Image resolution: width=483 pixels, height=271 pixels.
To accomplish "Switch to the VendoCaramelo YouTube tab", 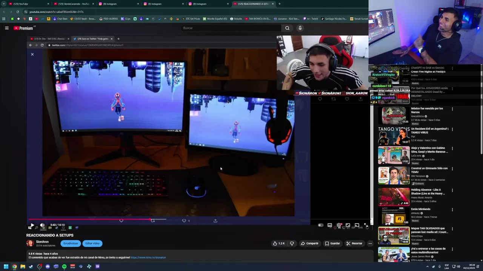I will (74, 4).
